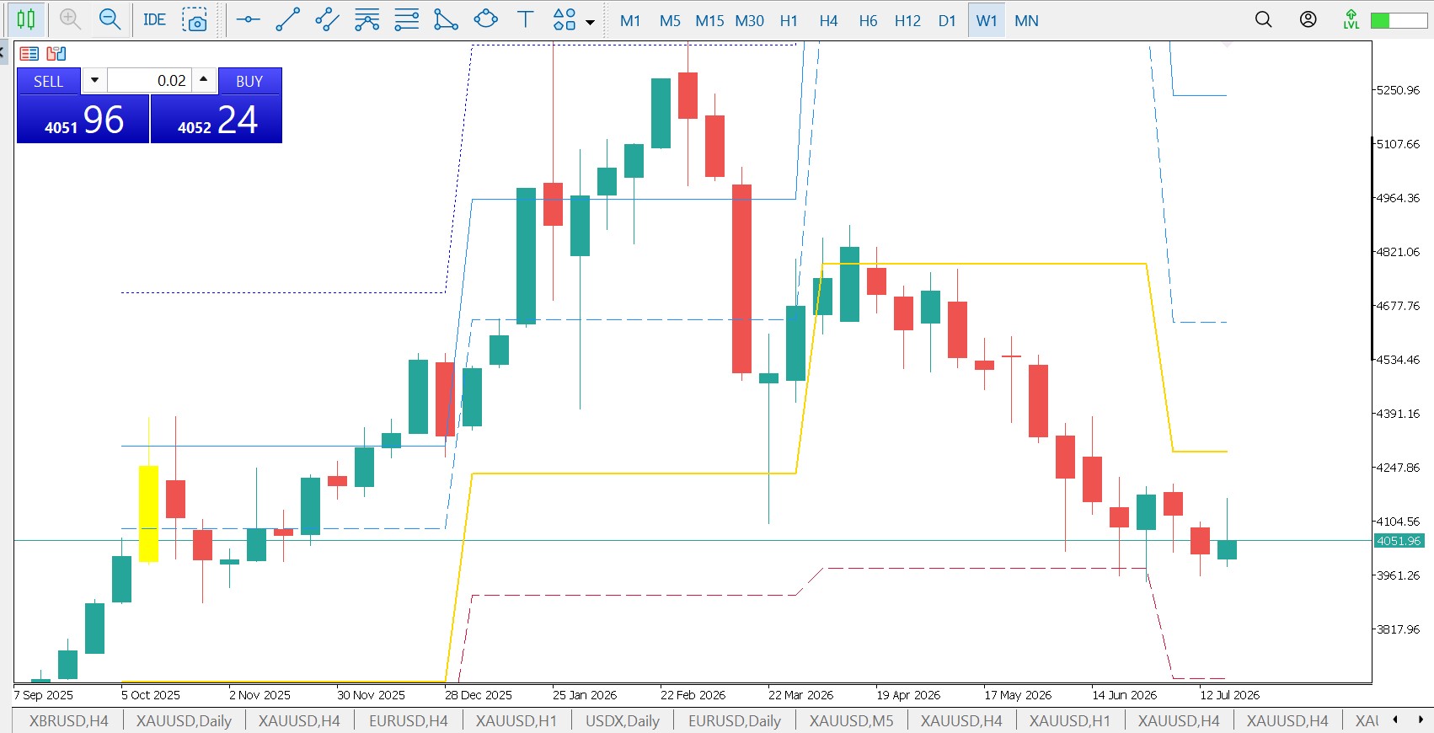Select the Andrews pitchfork tool
The height and width of the screenshot is (733, 1434).
pos(367,19)
